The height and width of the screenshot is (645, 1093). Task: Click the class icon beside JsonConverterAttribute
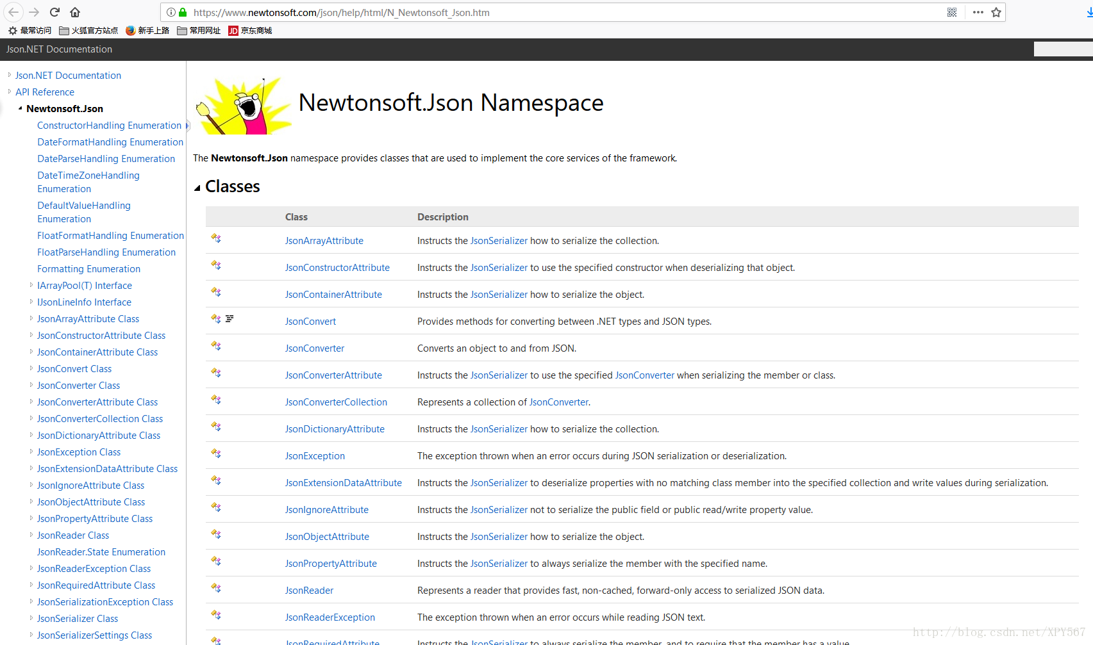216,373
